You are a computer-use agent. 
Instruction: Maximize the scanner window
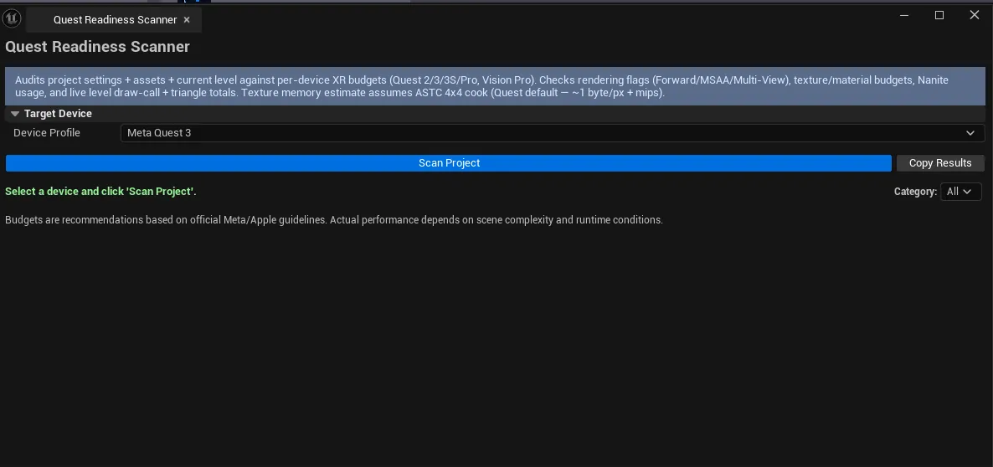pyautogui.click(x=939, y=15)
